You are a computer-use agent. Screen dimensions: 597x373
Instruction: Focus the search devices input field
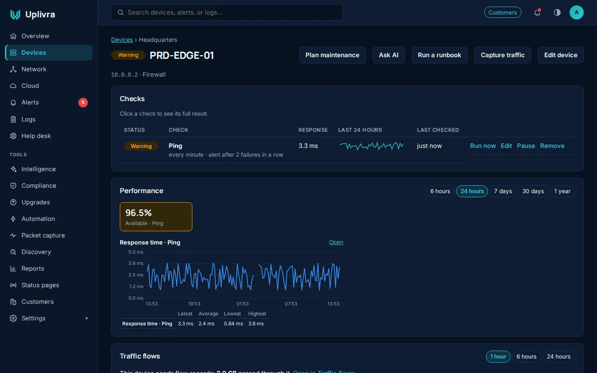[227, 12]
